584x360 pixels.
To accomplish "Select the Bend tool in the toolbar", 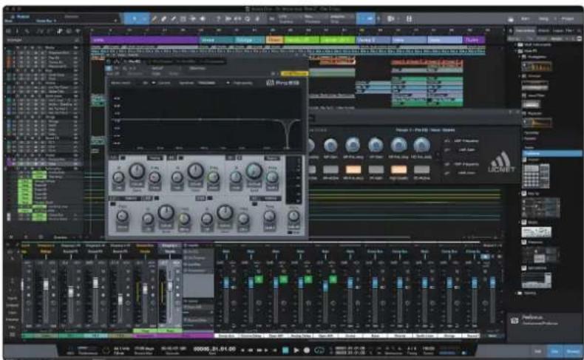I will click(193, 18).
